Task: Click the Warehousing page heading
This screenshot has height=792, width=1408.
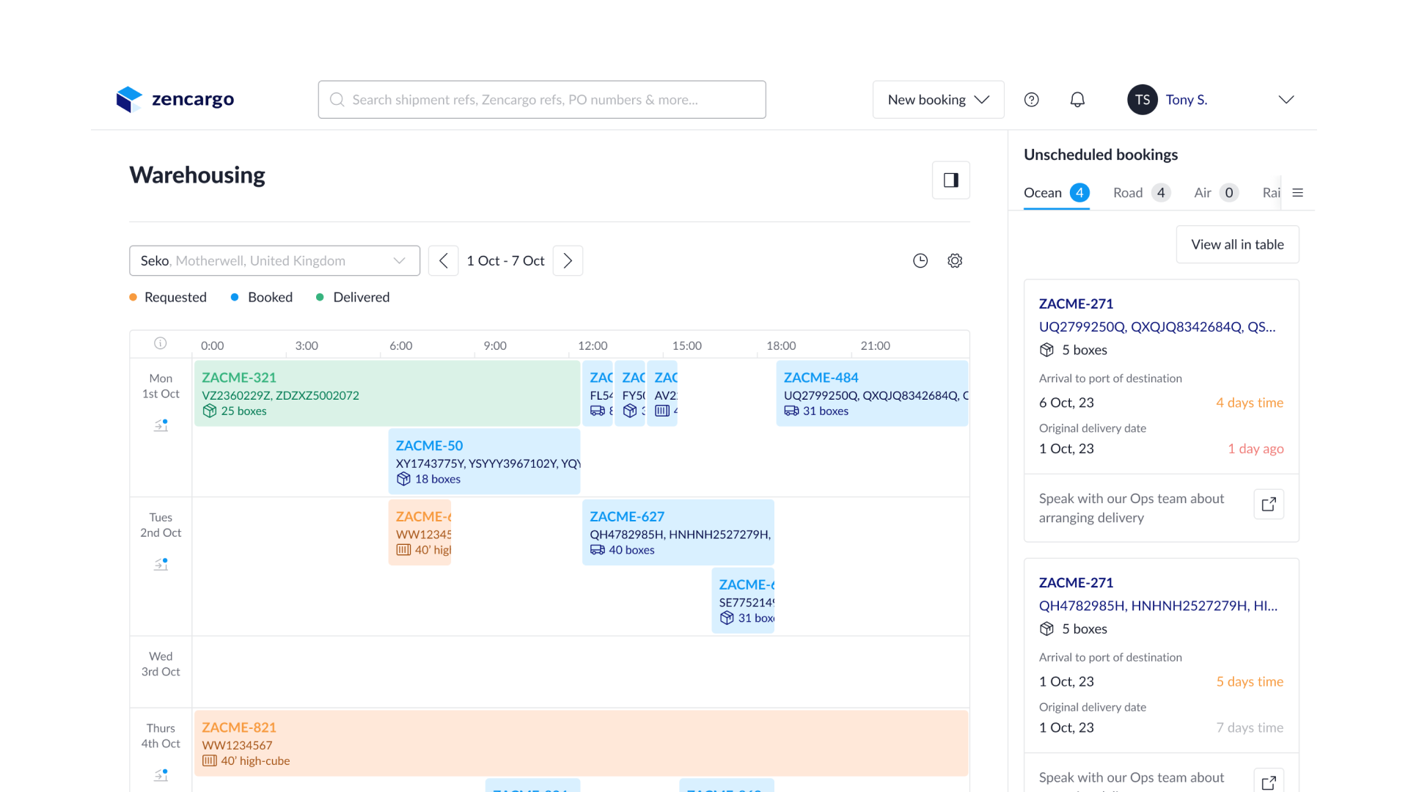Action: click(x=197, y=175)
